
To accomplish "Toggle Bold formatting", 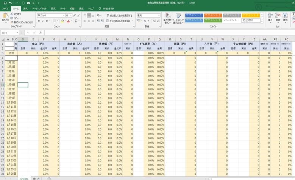I will point(39,21).
